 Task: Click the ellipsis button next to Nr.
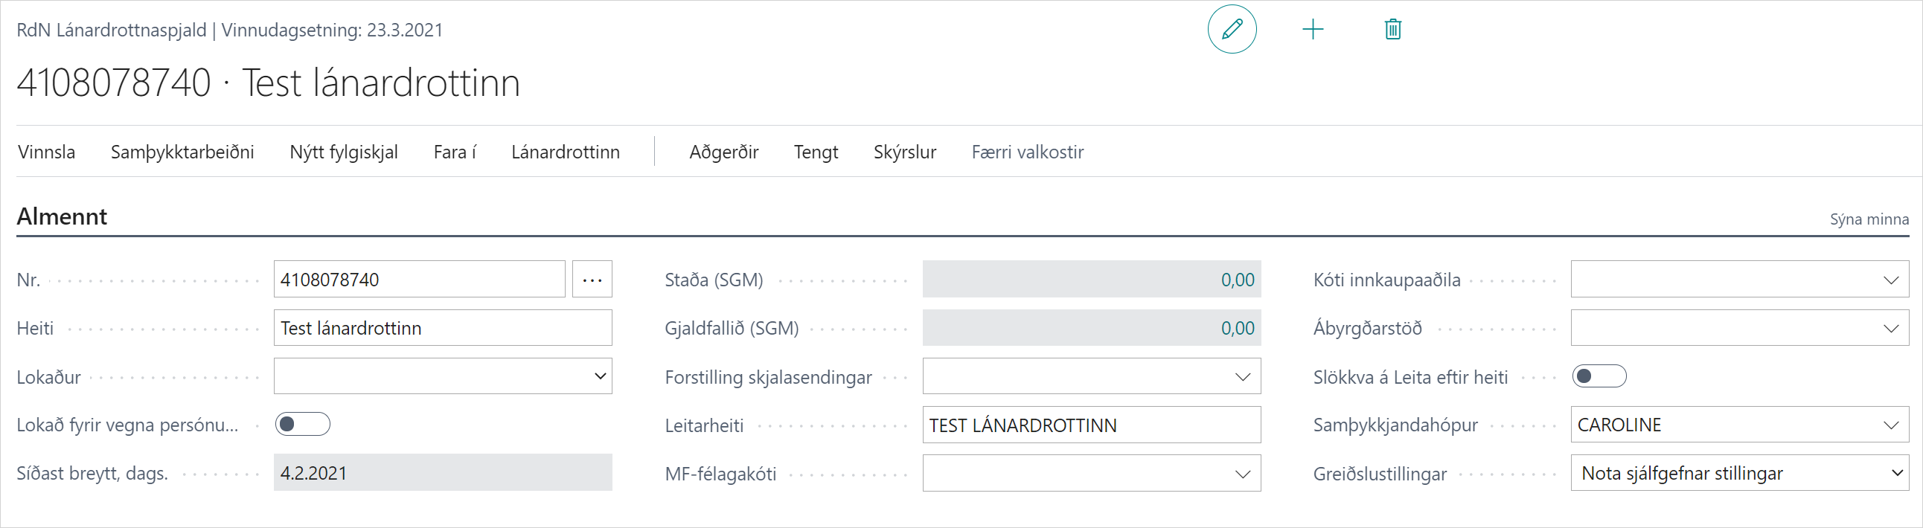pyautogui.click(x=592, y=280)
